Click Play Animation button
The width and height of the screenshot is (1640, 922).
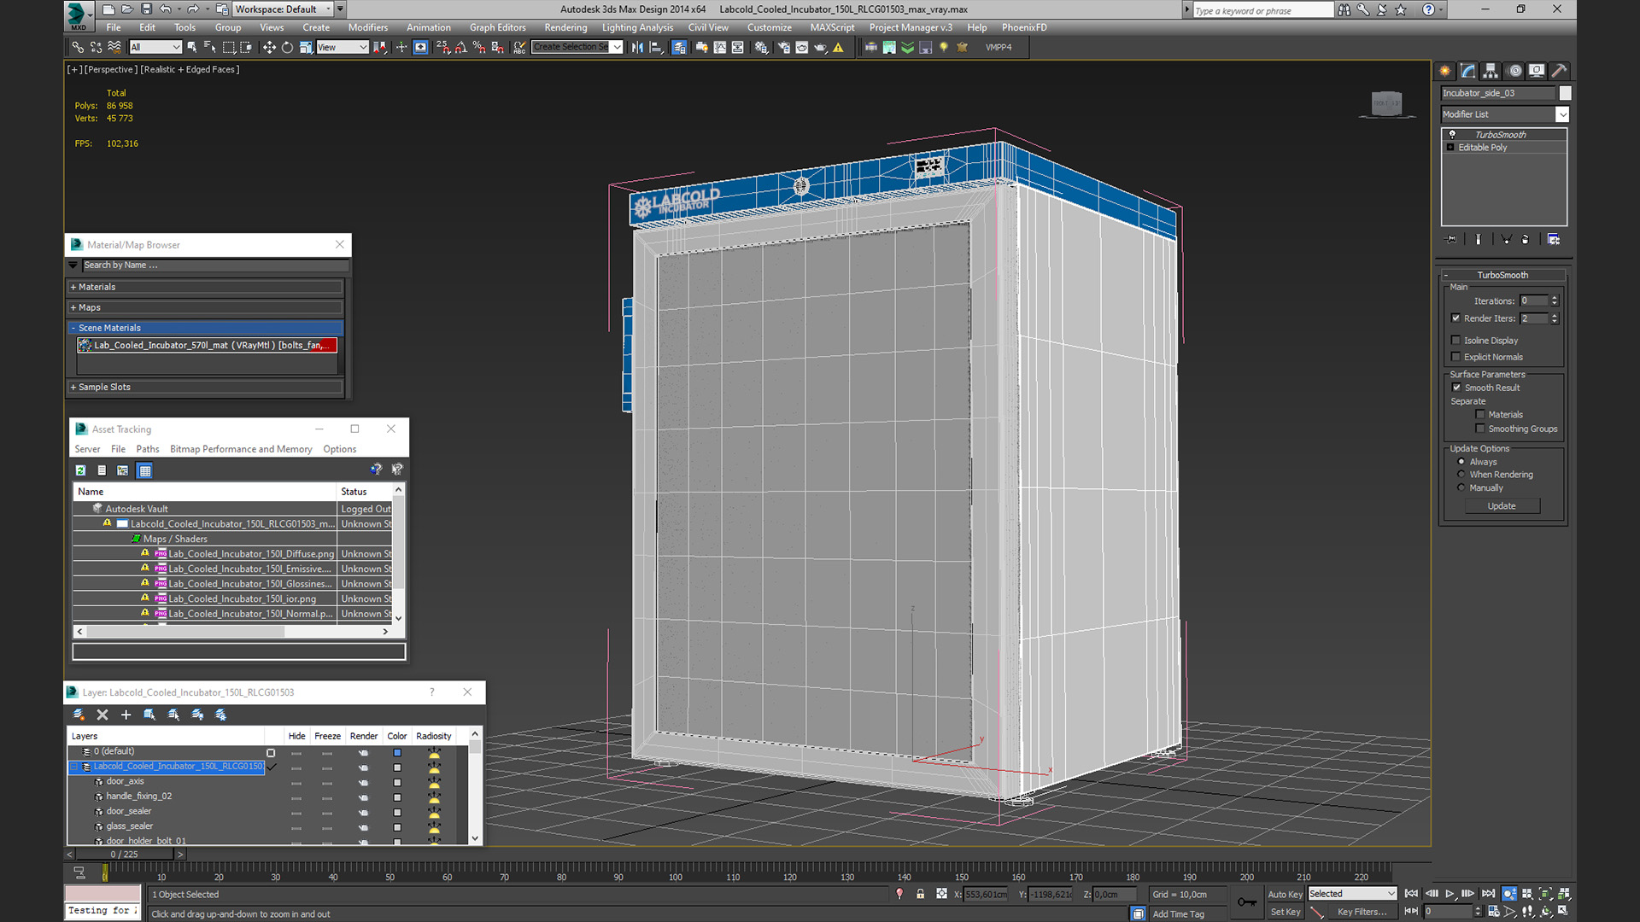coord(1450,894)
